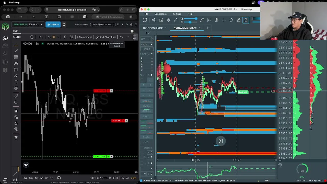Select the crosshair cursor drawing tool
The width and height of the screenshot is (327, 184).
point(16,45)
